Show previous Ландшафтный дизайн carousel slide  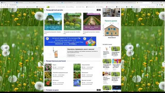[97, 10]
